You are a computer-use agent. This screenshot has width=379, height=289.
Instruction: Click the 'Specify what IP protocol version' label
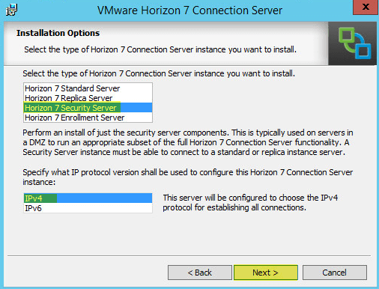click(x=188, y=177)
